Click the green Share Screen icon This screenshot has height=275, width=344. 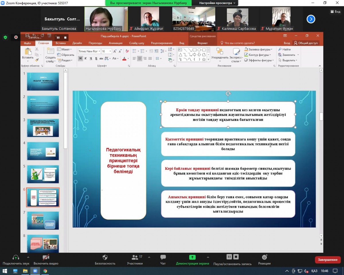(x=192, y=257)
